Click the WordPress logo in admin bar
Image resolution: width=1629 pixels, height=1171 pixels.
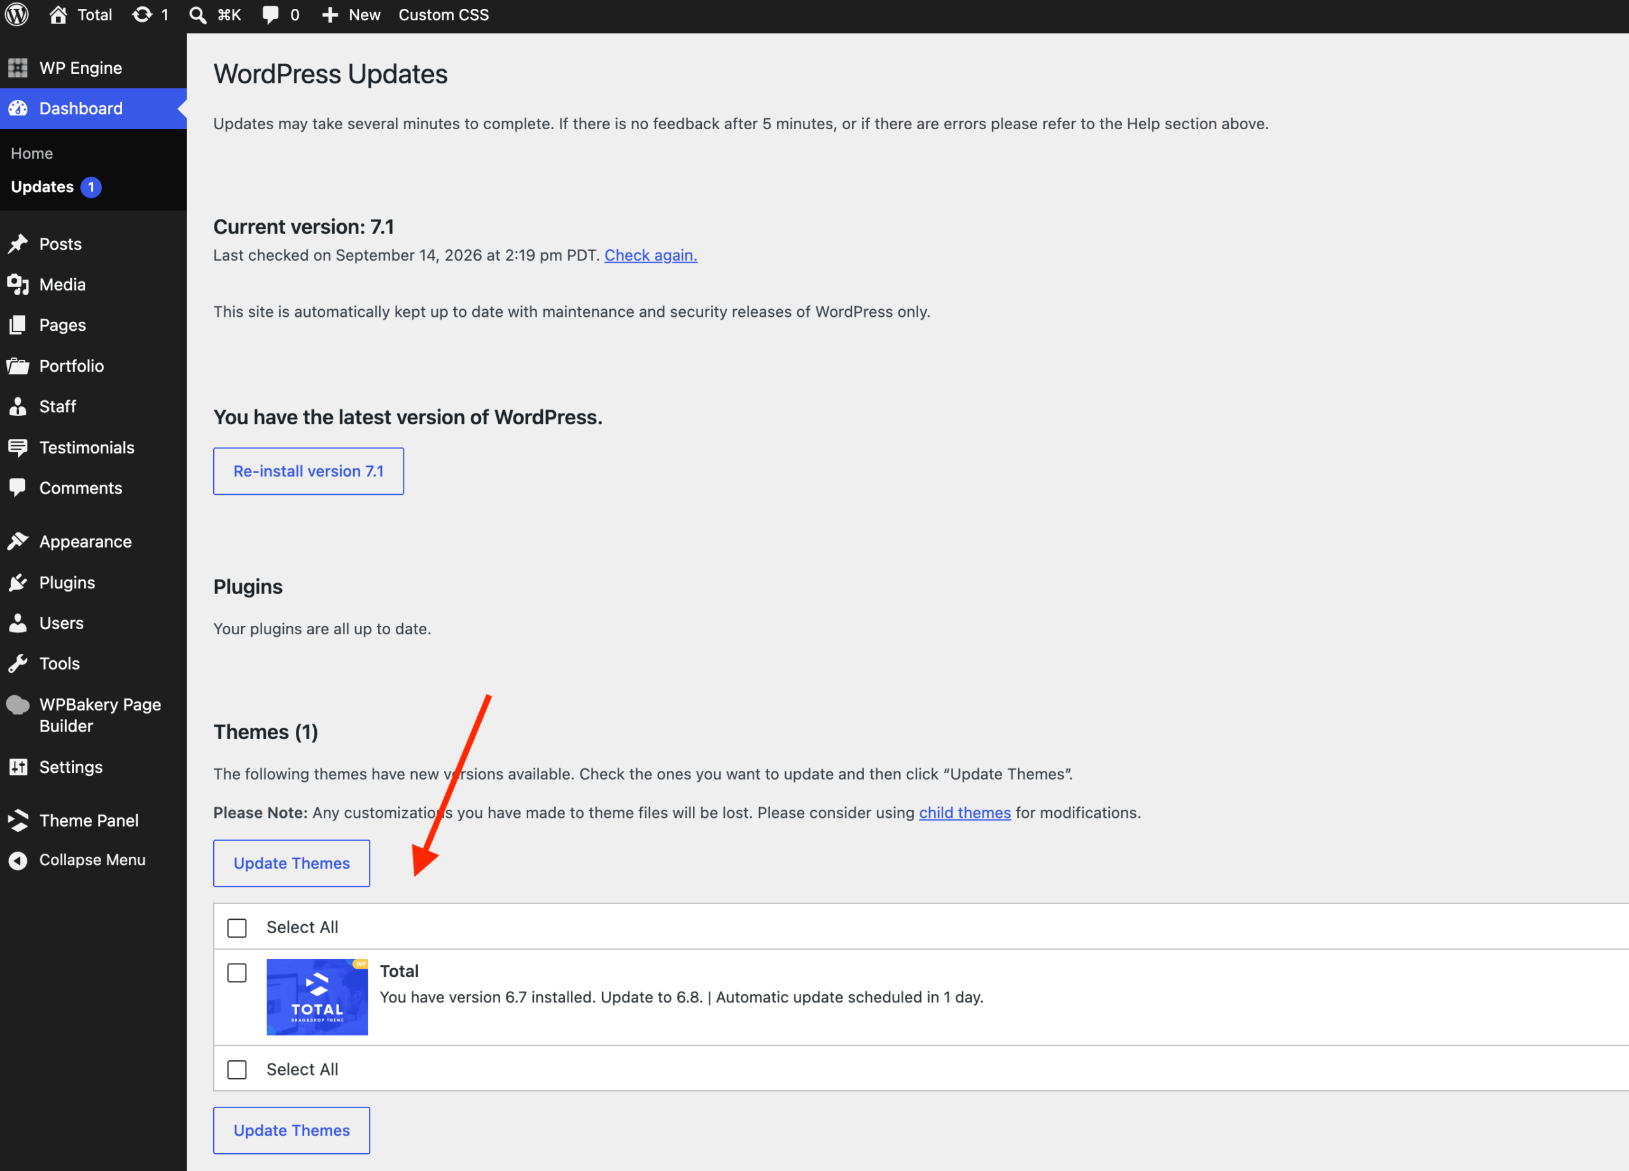[x=17, y=15]
